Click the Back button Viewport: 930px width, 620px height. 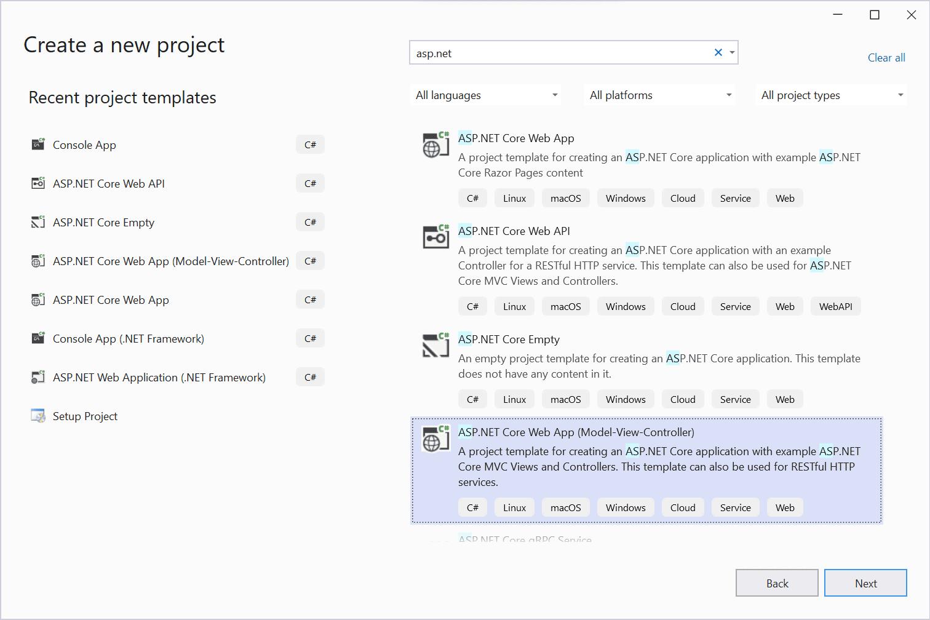[x=777, y=582]
